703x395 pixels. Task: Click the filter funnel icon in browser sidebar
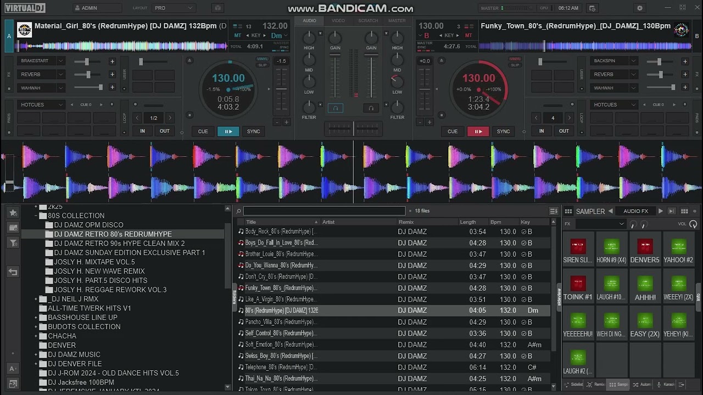(13, 242)
